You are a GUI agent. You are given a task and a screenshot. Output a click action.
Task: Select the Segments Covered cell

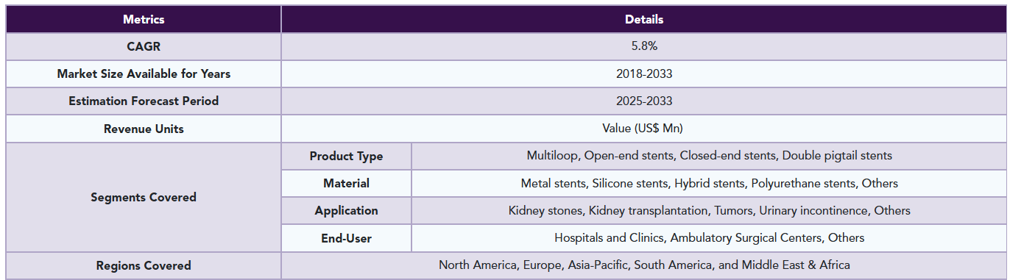(144, 197)
